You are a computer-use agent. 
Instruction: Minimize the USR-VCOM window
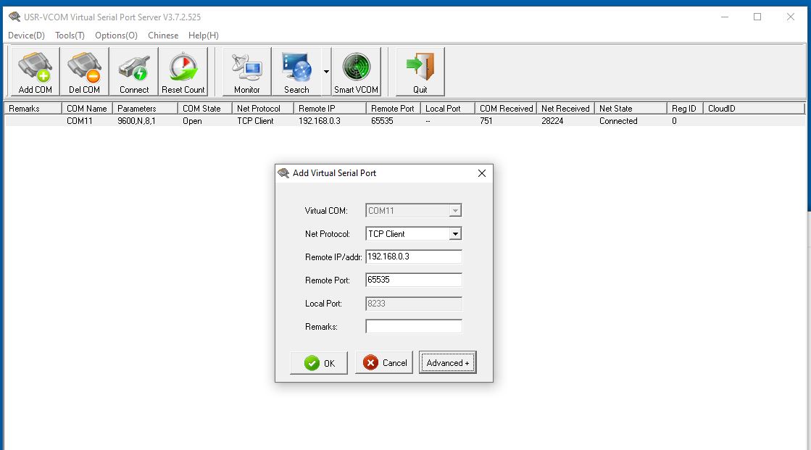tap(725, 17)
